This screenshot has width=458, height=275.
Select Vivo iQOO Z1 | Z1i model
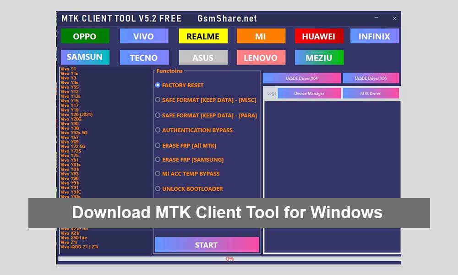[79, 247]
